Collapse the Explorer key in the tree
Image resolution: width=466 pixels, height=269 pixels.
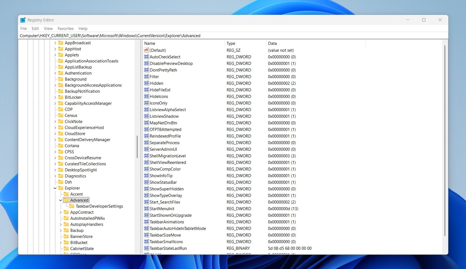[55, 188]
